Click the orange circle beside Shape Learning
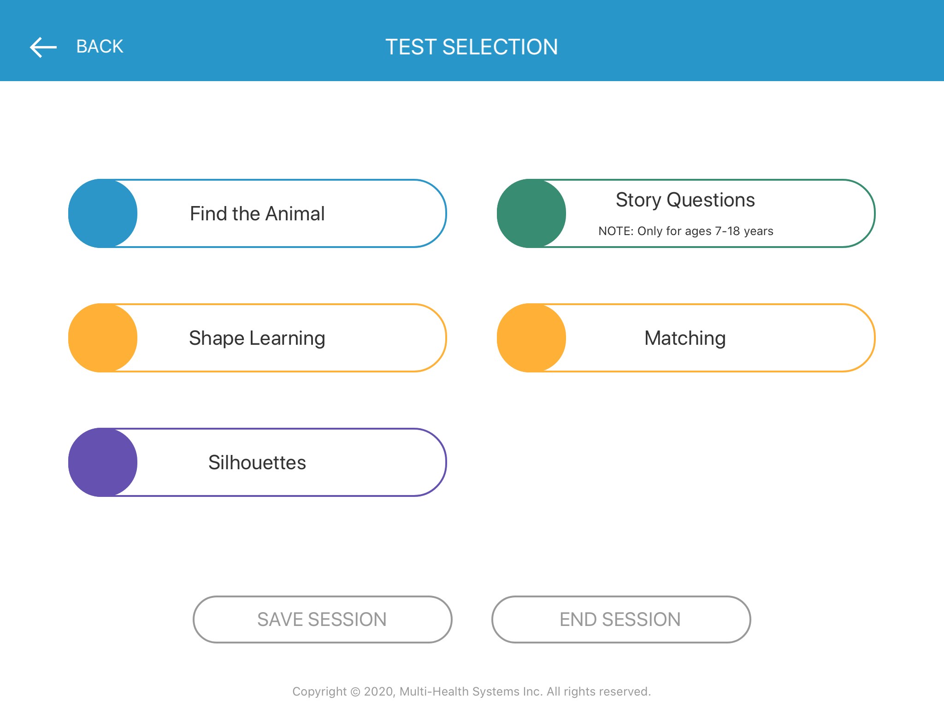 click(103, 338)
